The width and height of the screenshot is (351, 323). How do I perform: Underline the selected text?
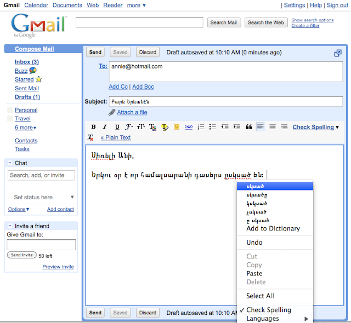(117, 127)
